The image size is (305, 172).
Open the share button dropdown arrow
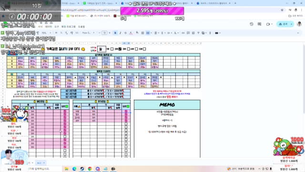point(291,24)
